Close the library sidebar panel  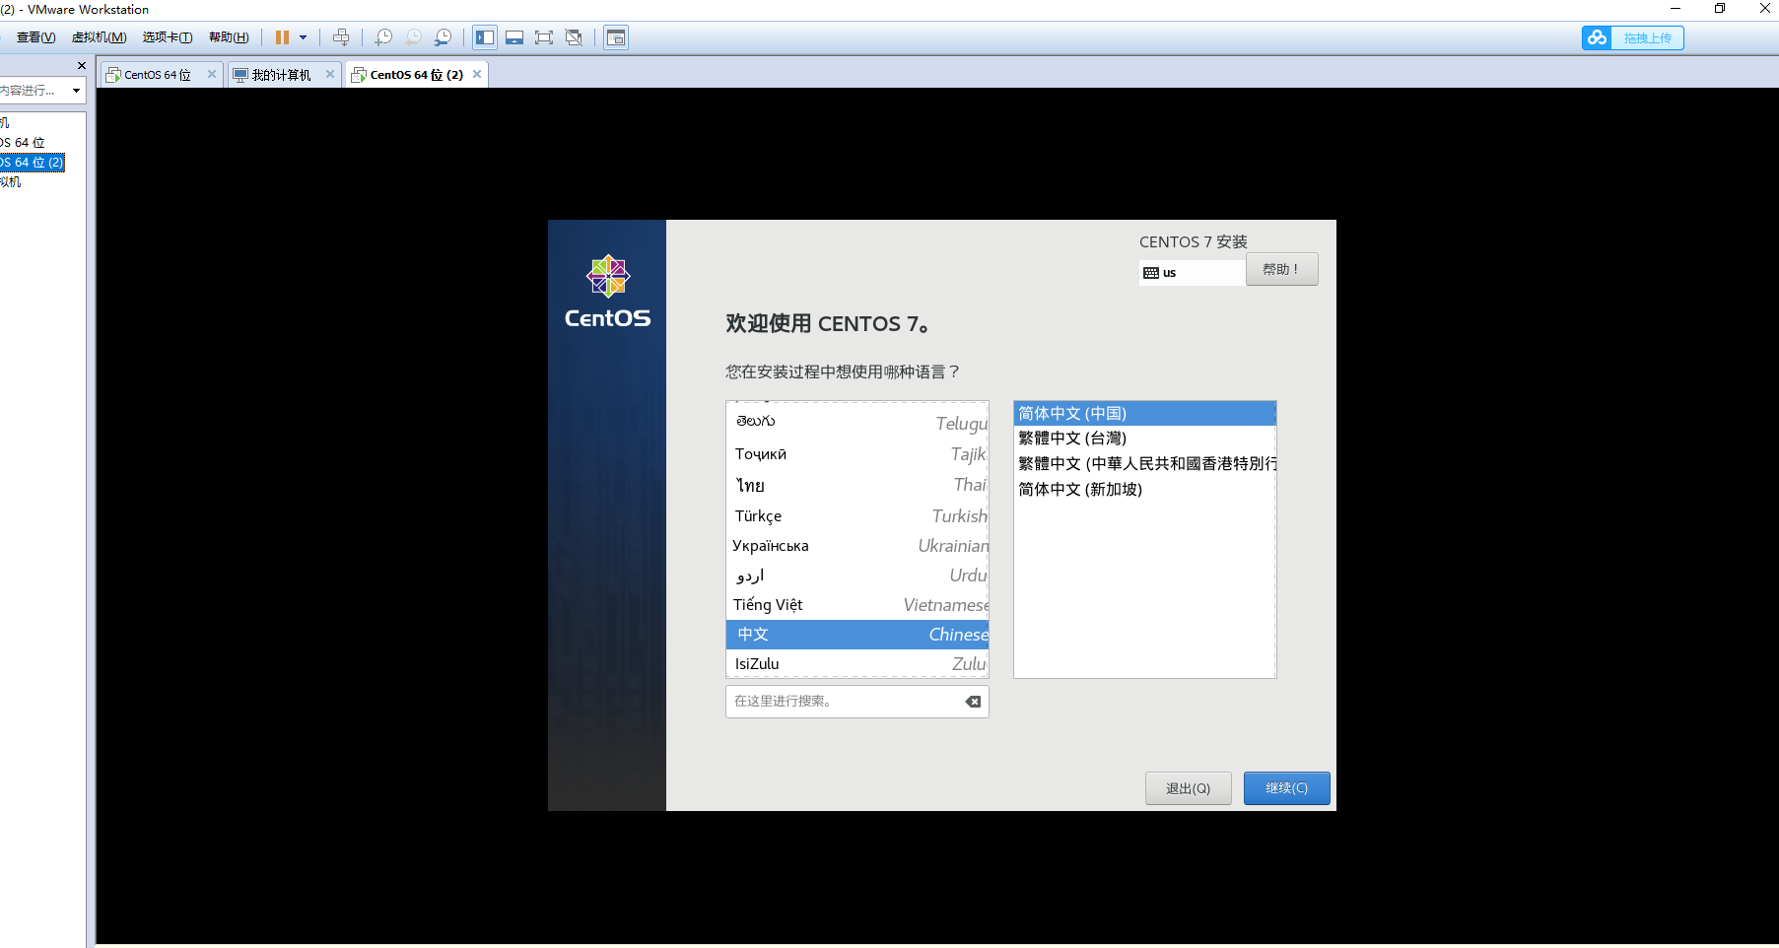point(82,65)
